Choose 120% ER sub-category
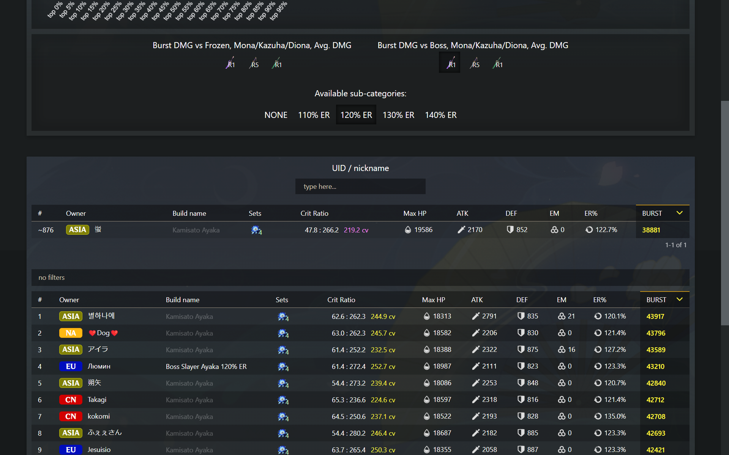 tap(356, 115)
